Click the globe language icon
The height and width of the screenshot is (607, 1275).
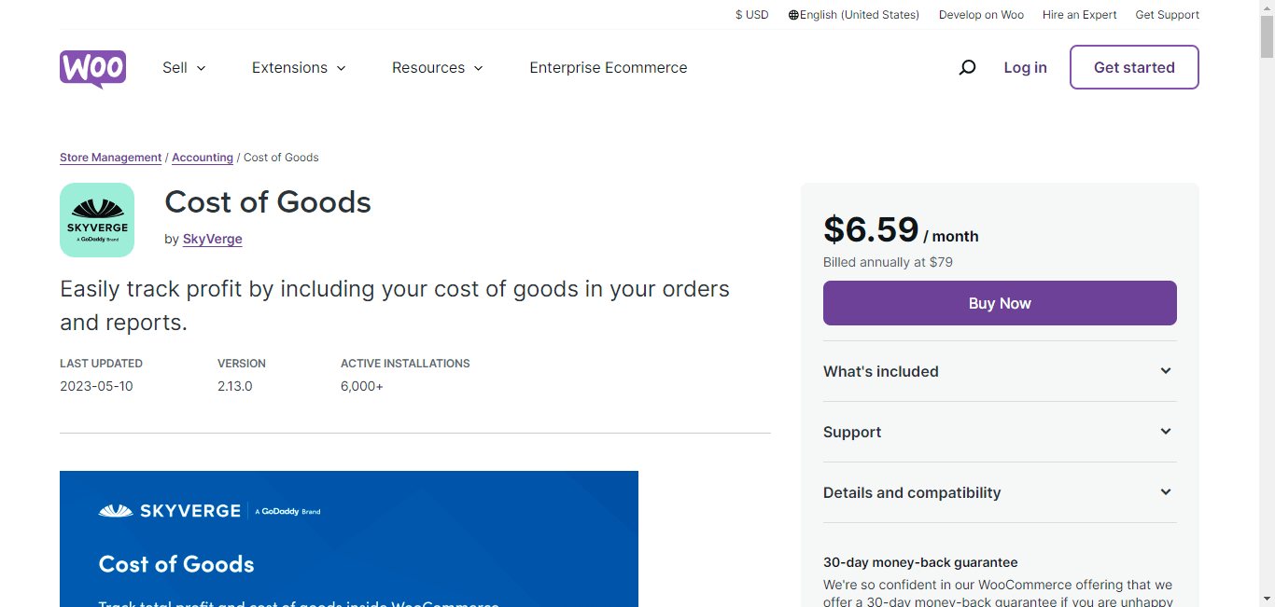(793, 15)
